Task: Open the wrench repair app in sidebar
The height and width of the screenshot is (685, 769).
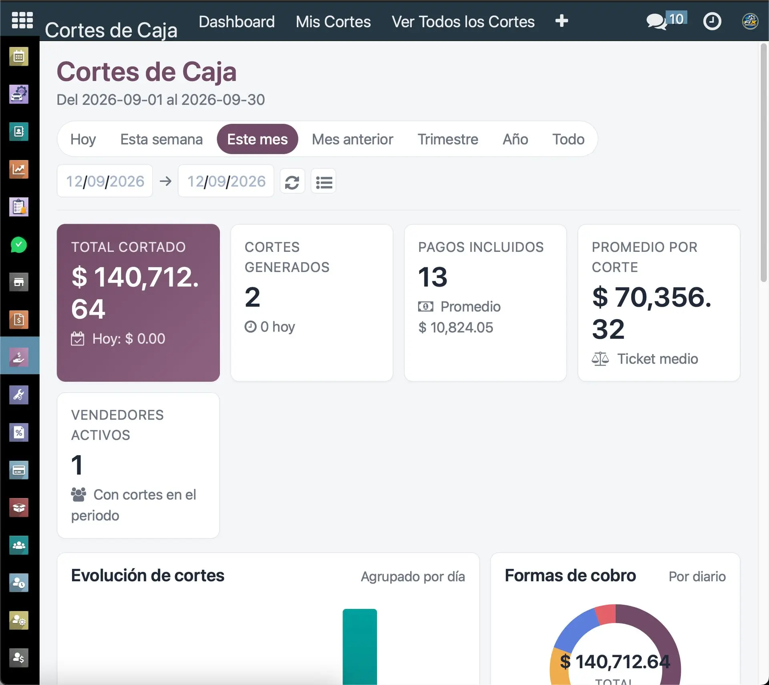Action: (x=19, y=395)
